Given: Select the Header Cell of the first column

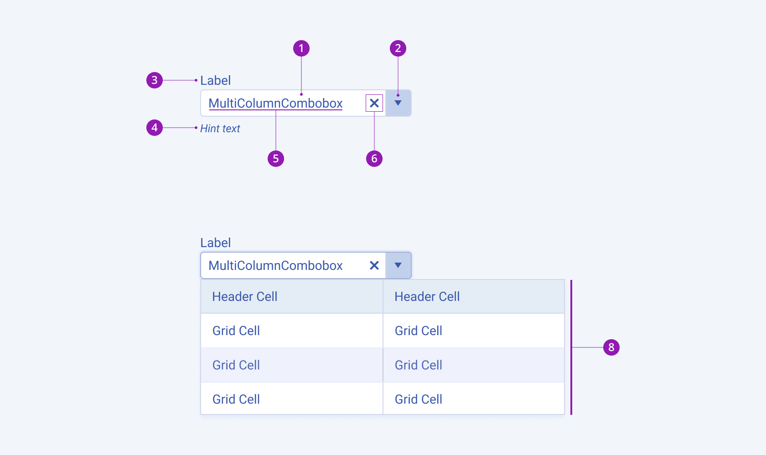Looking at the screenshot, I should (292, 296).
